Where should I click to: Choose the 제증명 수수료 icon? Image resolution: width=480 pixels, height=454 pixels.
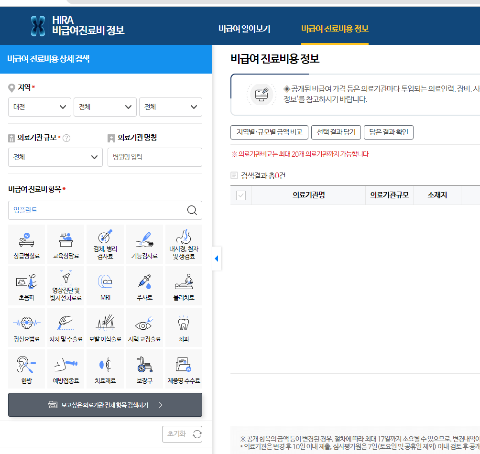tap(184, 369)
